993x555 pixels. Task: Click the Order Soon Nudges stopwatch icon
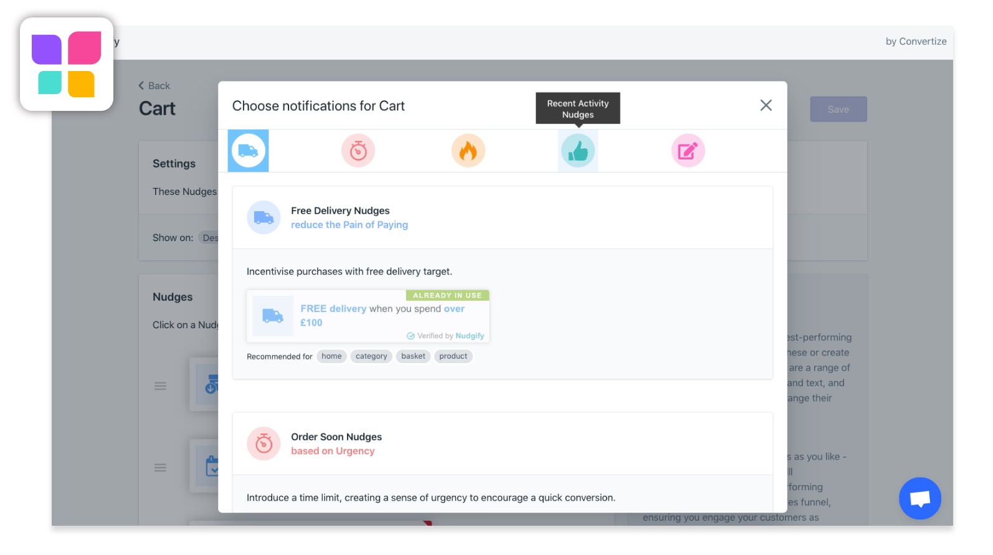(264, 444)
